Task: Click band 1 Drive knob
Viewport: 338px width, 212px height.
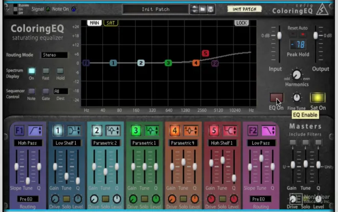Action: pos(55,199)
